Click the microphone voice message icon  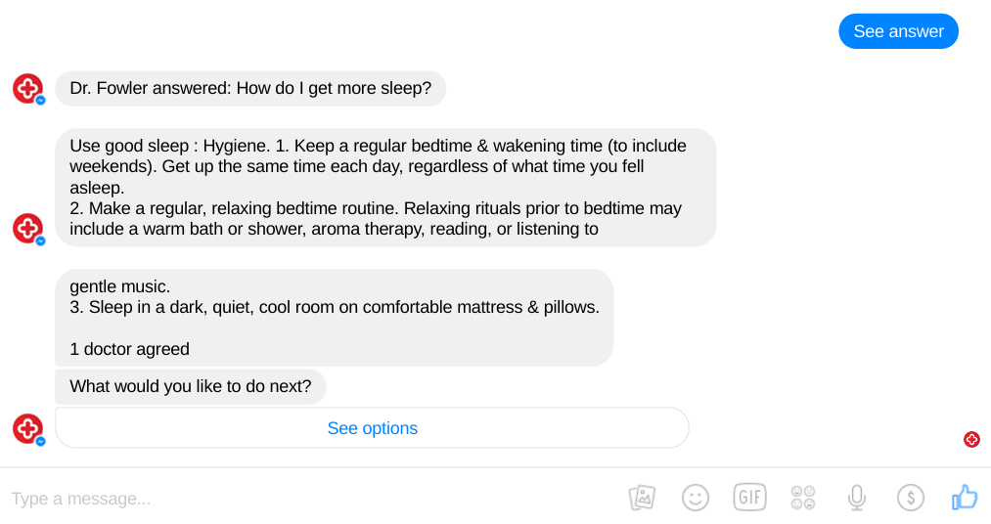click(856, 498)
